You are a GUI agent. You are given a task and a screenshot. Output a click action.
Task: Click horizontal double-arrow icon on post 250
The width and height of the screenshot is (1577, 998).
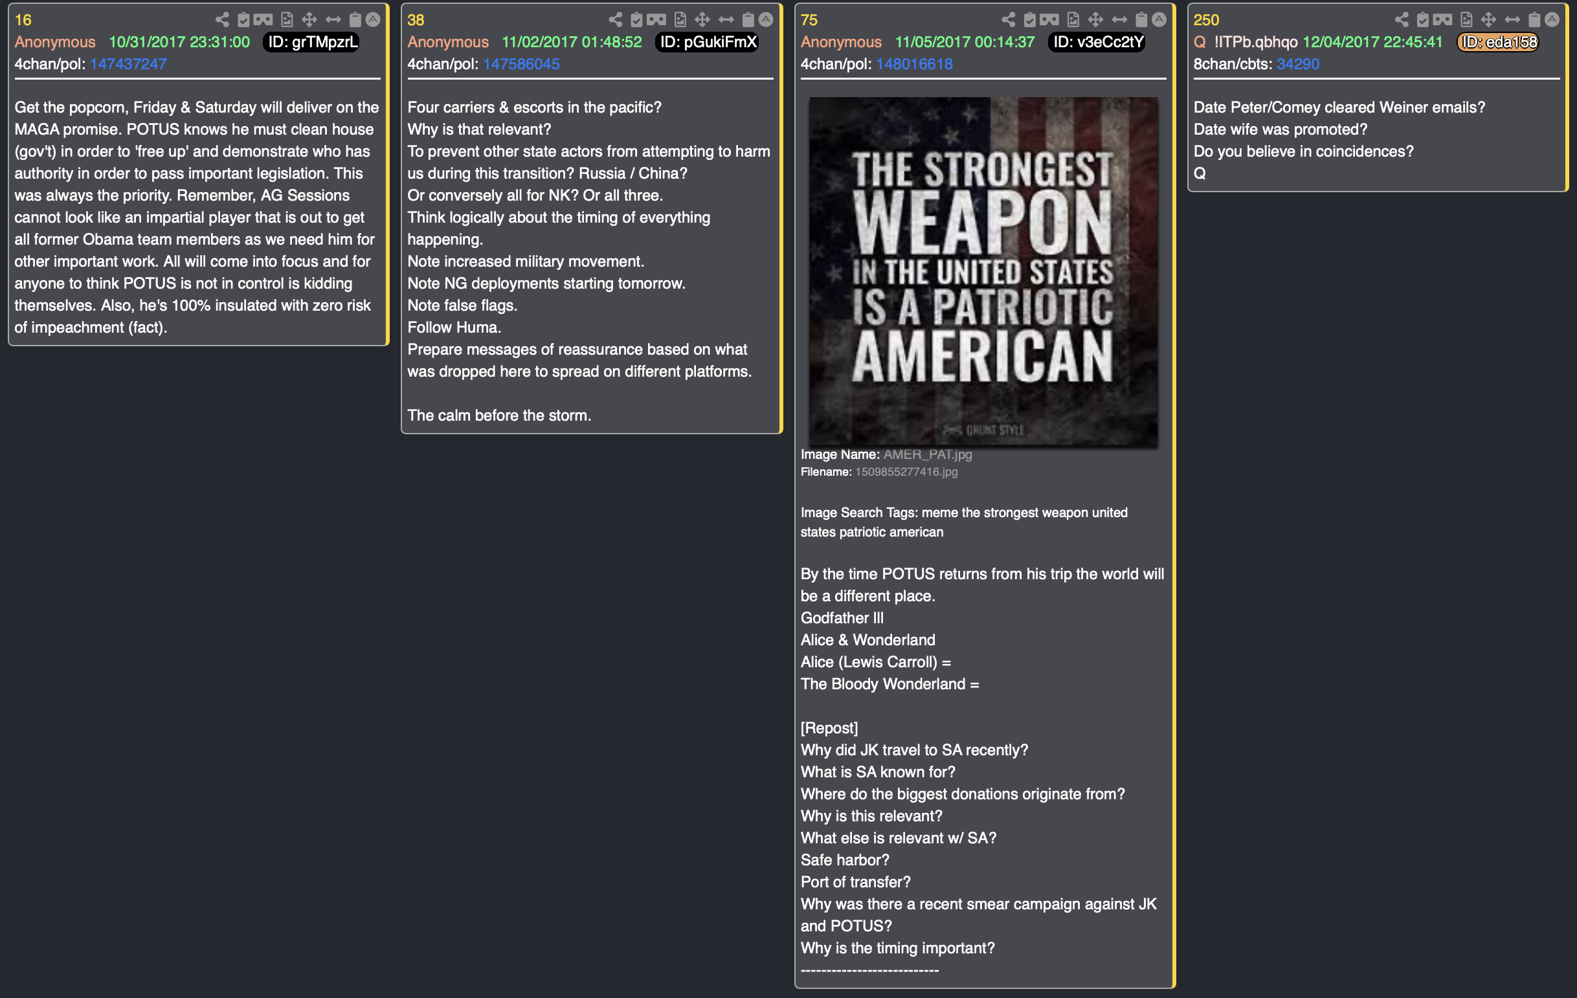click(x=1513, y=19)
